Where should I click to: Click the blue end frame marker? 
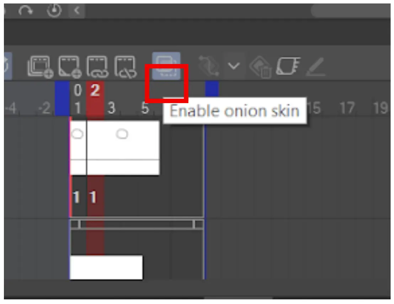tap(212, 89)
